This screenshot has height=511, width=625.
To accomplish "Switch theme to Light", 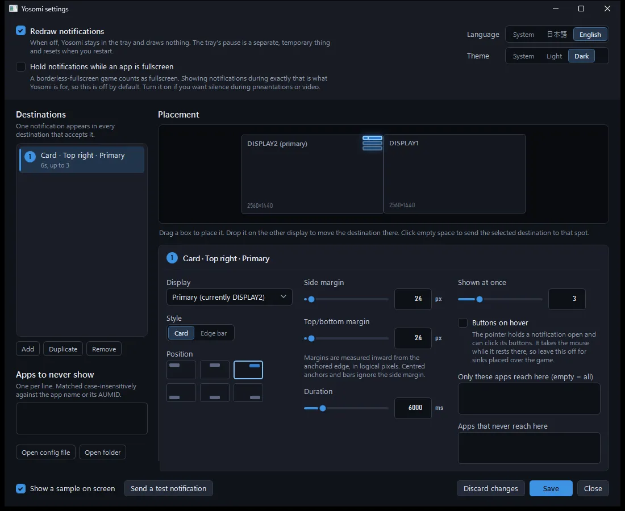I will [554, 56].
